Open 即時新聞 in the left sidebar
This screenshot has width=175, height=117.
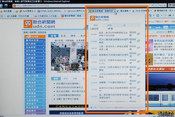(35, 40)
